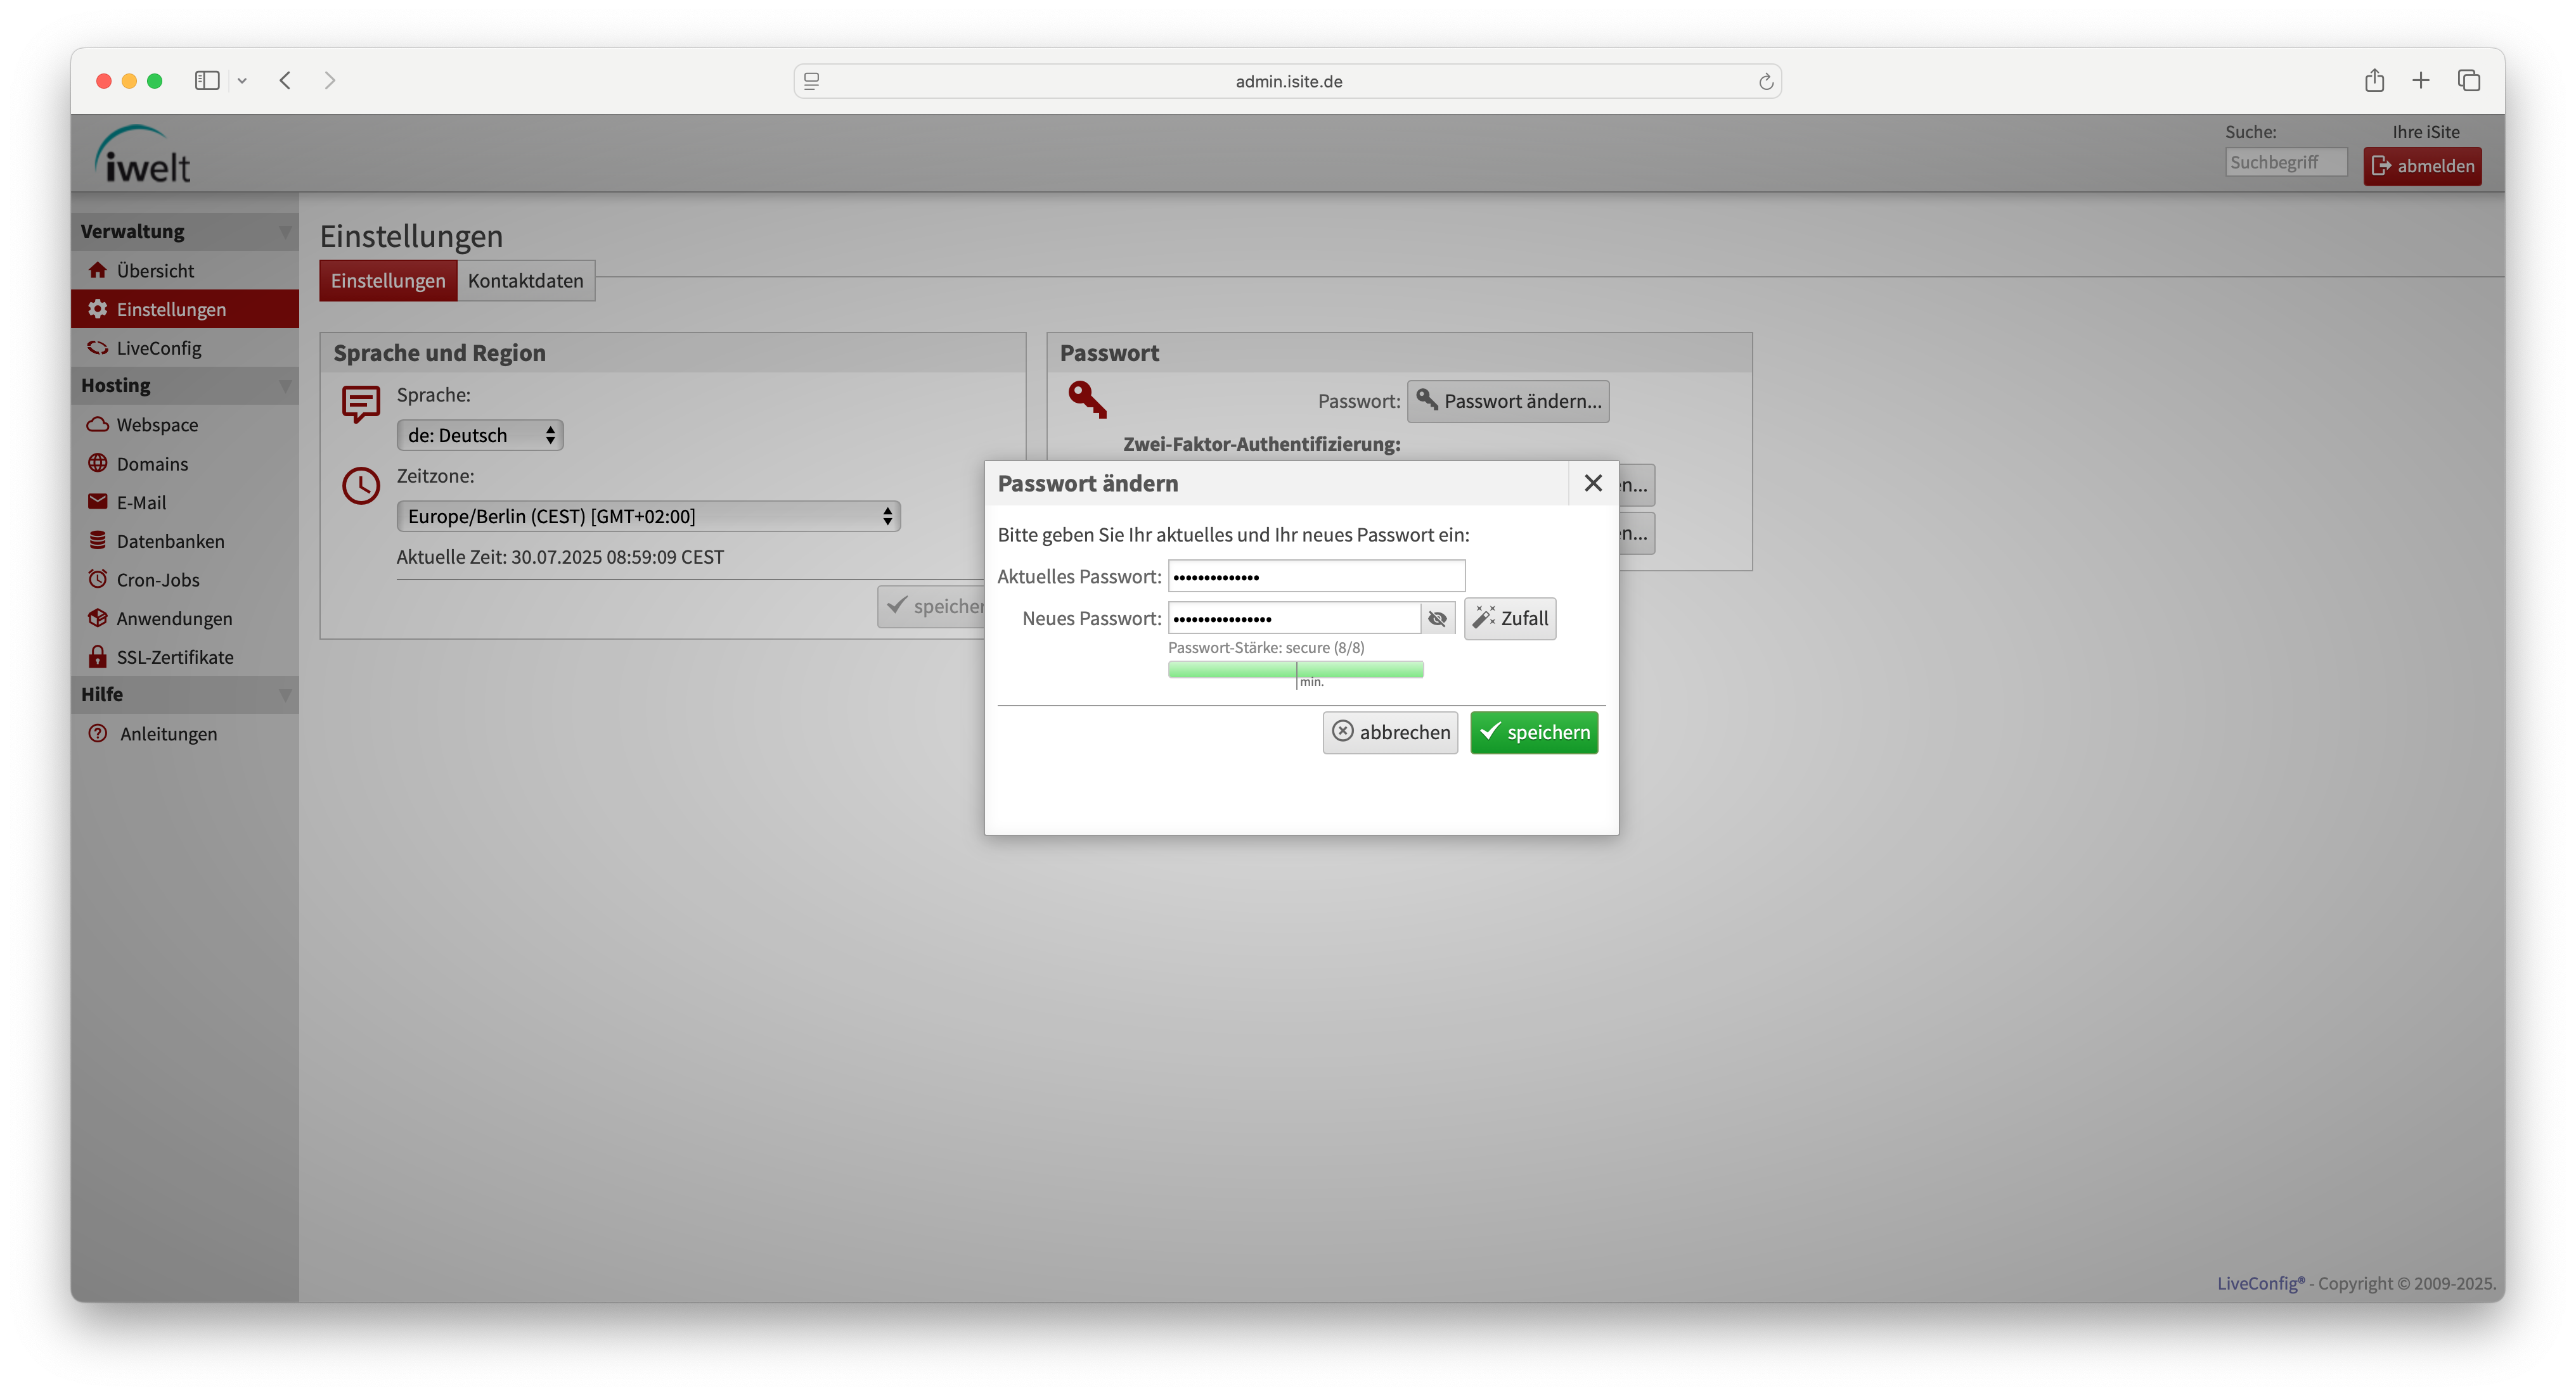
Task: Click the E-Mail envelope icon
Action: point(97,502)
